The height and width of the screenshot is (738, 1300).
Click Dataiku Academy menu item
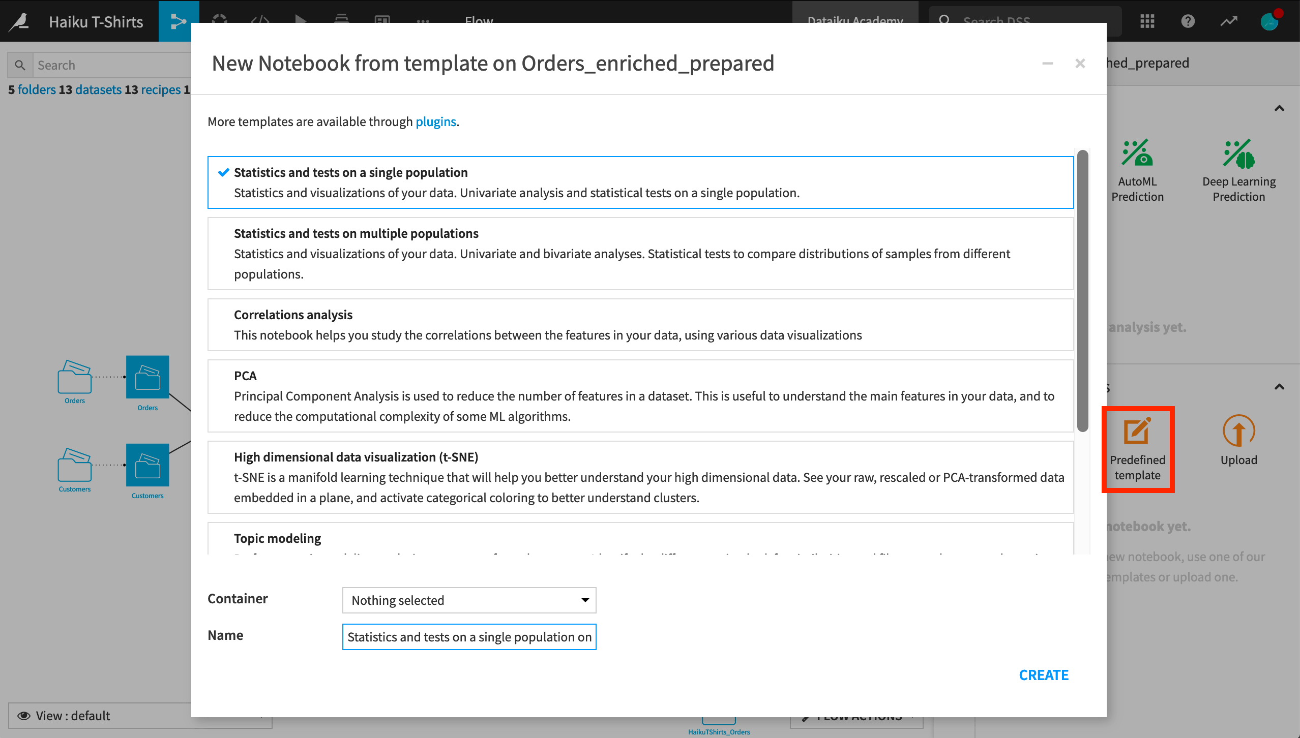click(x=855, y=20)
